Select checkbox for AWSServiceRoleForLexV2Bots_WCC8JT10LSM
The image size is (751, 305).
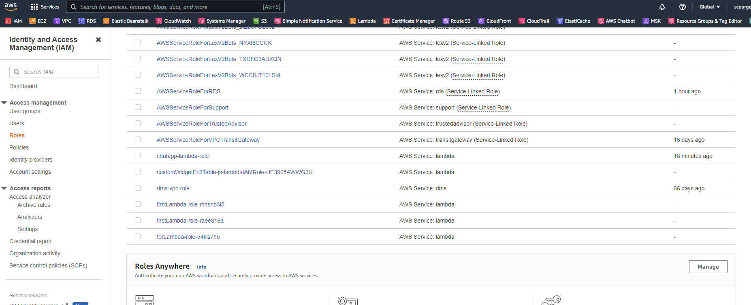click(138, 75)
